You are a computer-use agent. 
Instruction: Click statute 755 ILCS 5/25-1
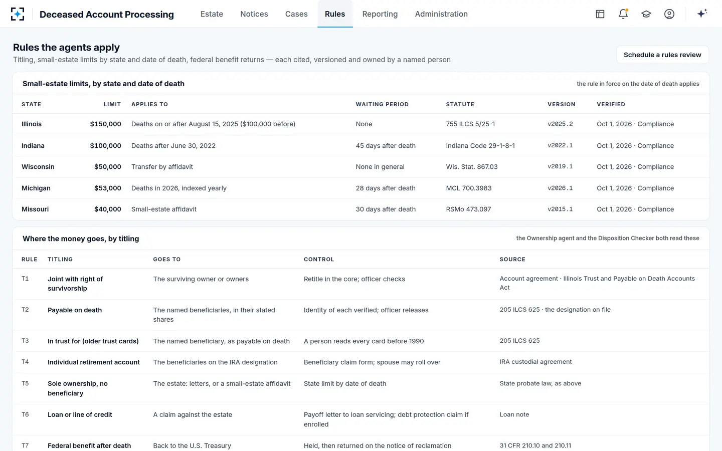470,124
